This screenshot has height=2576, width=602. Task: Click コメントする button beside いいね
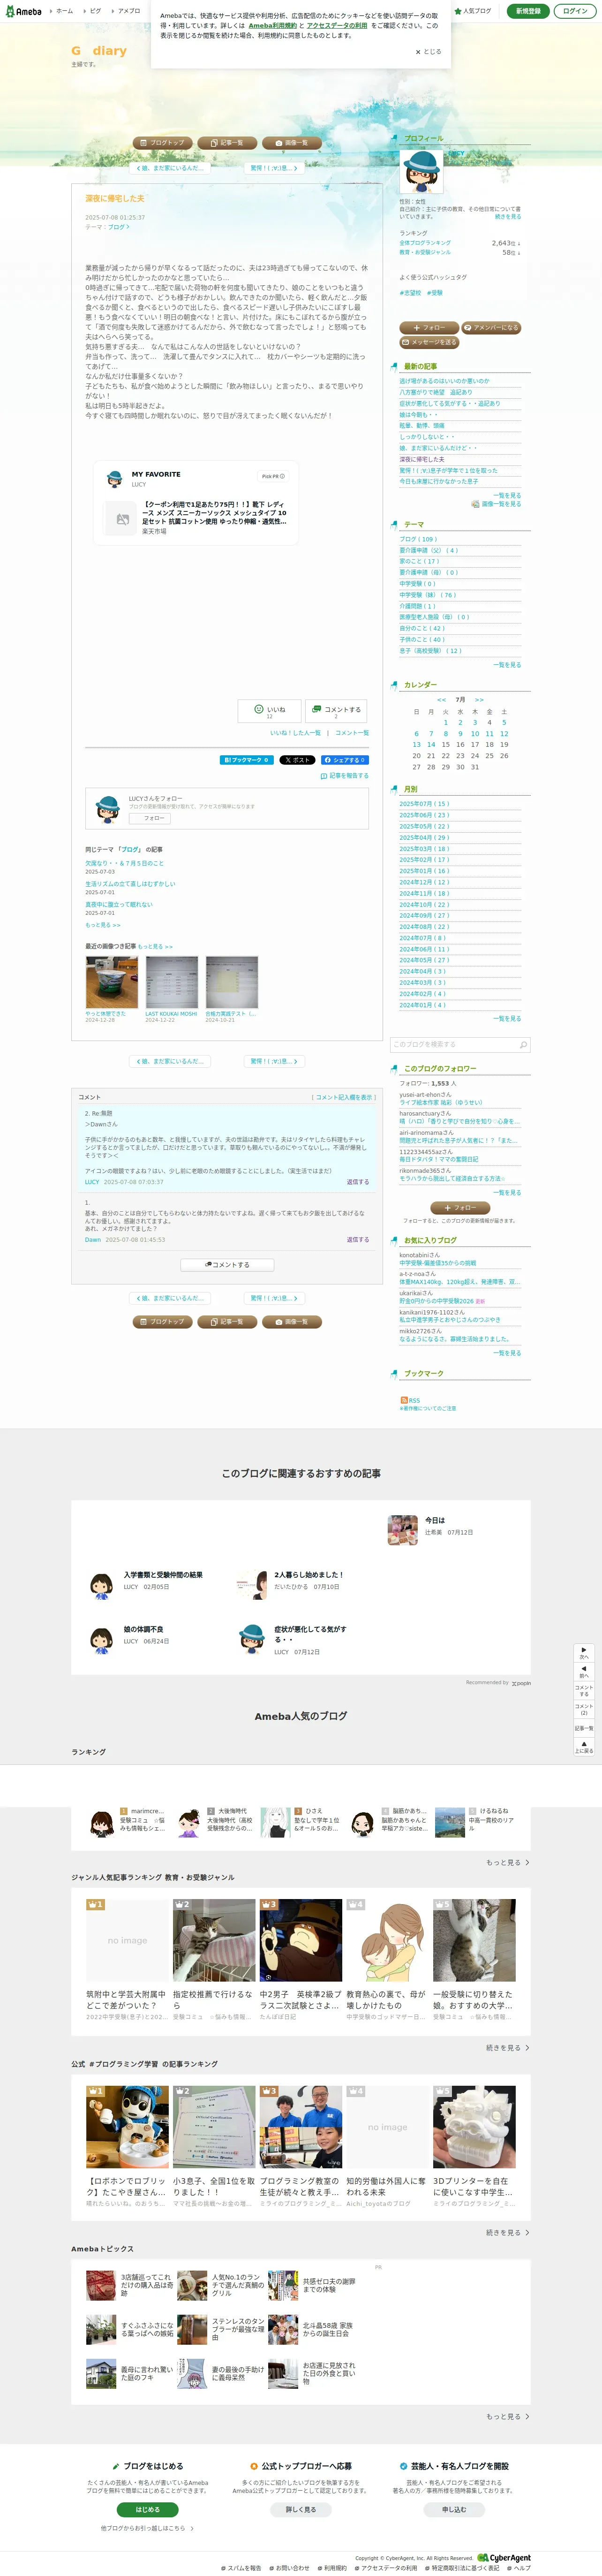[x=336, y=711]
